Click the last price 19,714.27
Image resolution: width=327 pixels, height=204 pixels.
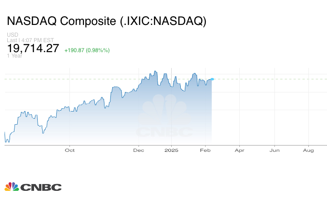[x=33, y=48]
